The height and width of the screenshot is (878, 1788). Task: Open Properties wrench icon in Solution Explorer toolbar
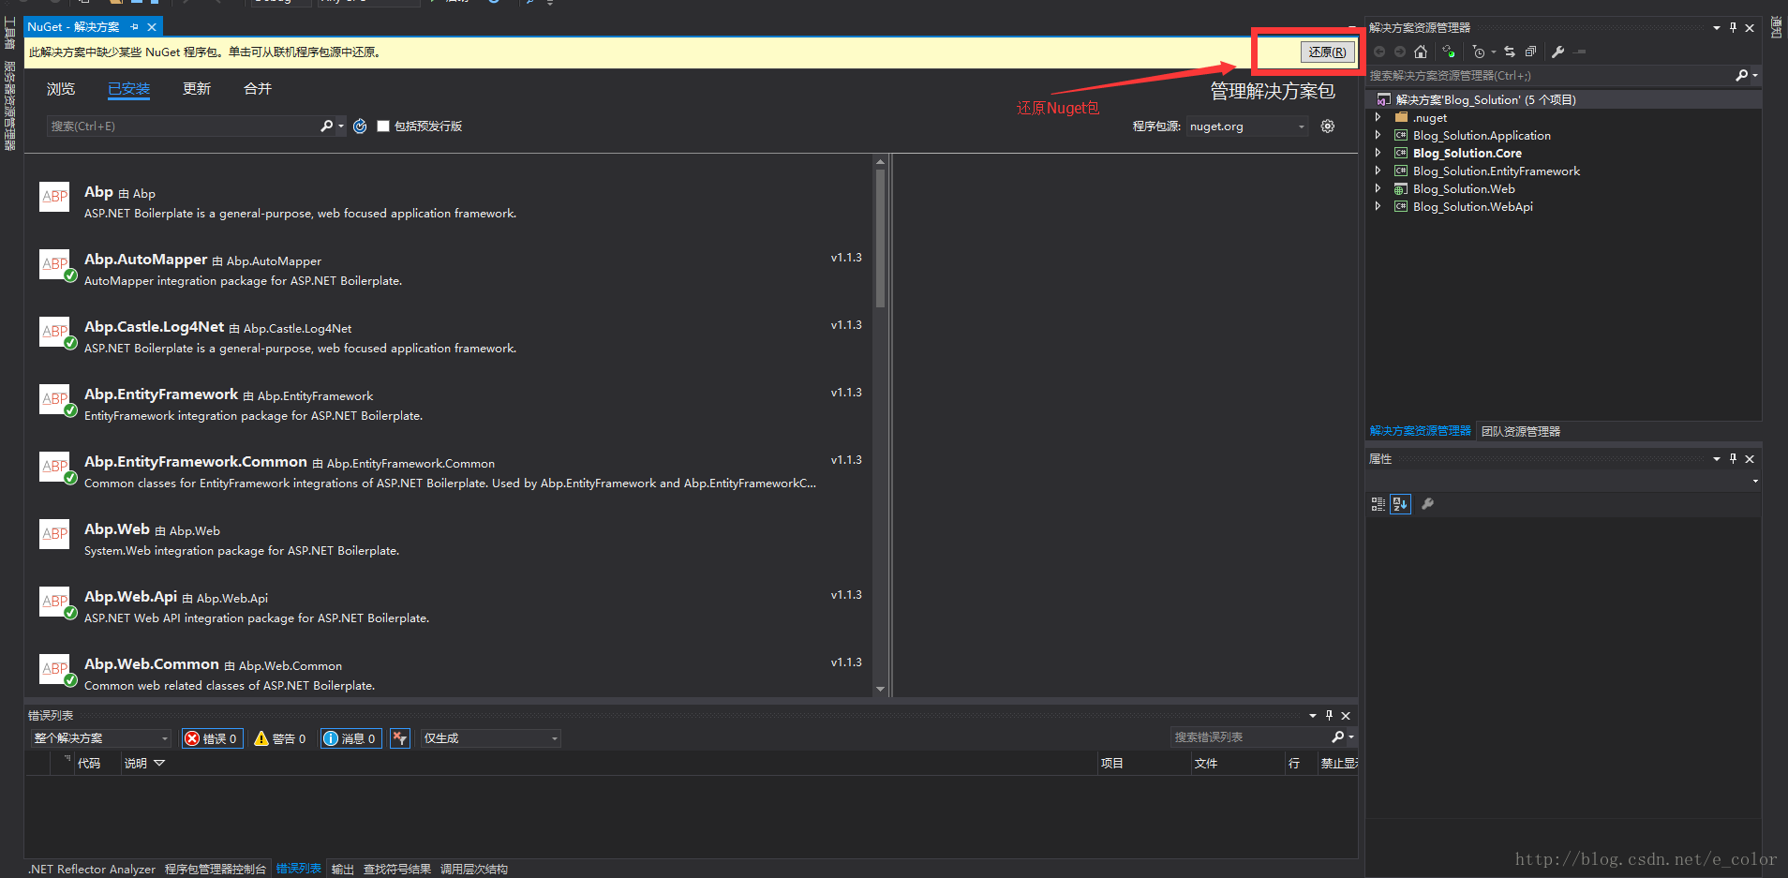click(1558, 52)
